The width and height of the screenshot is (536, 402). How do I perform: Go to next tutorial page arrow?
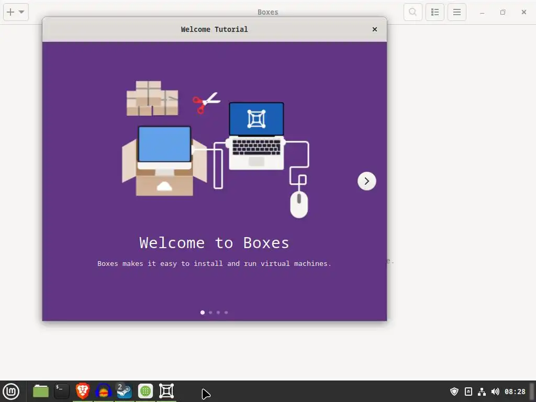[366, 181]
